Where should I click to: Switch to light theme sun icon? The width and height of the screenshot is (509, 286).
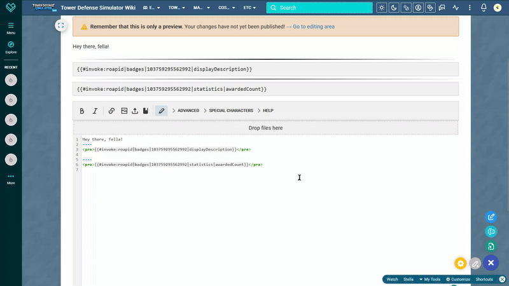381,8
